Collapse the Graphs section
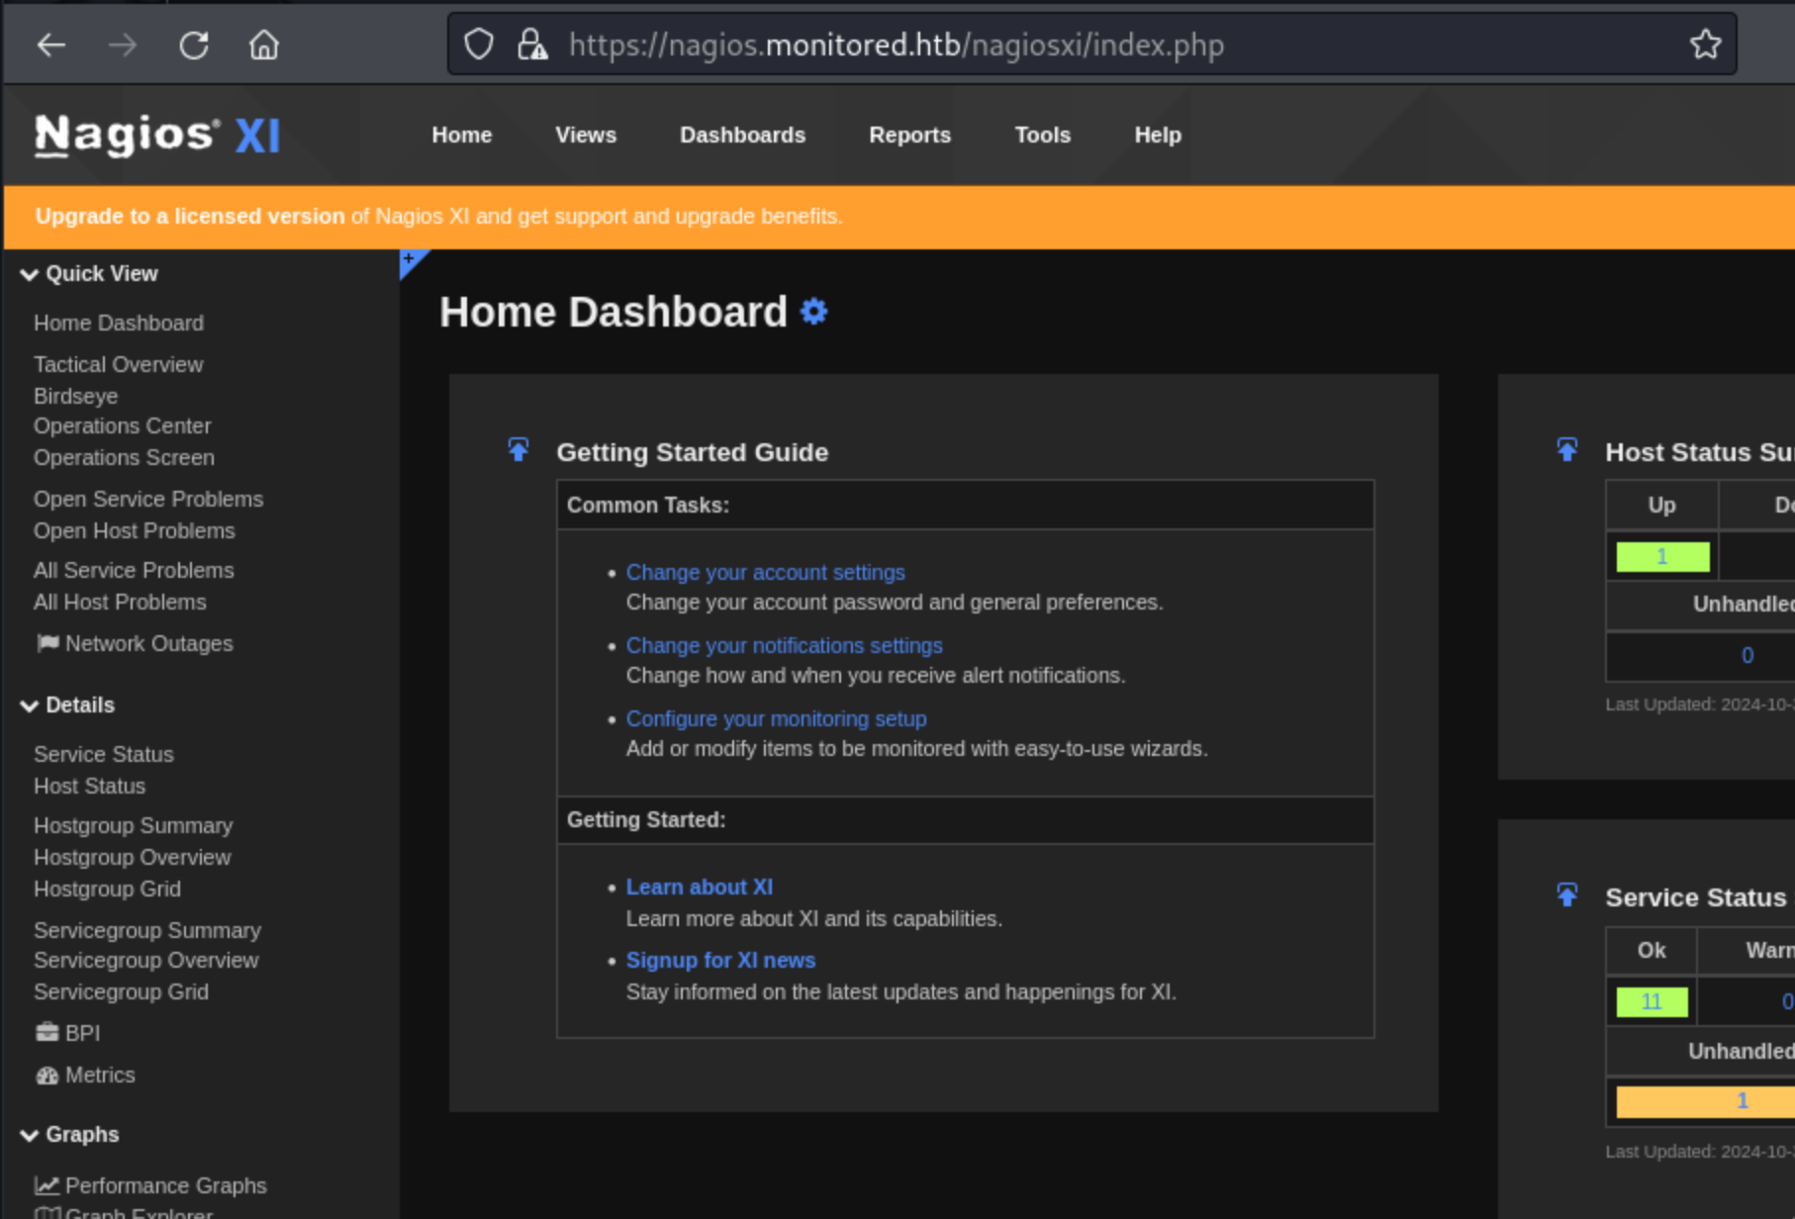This screenshot has width=1795, height=1219. (69, 1135)
